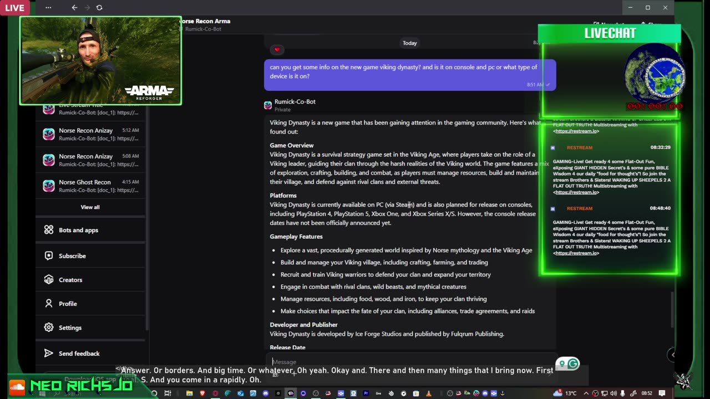
Task: Go to Creators in sidebar
Action: pos(90,280)
